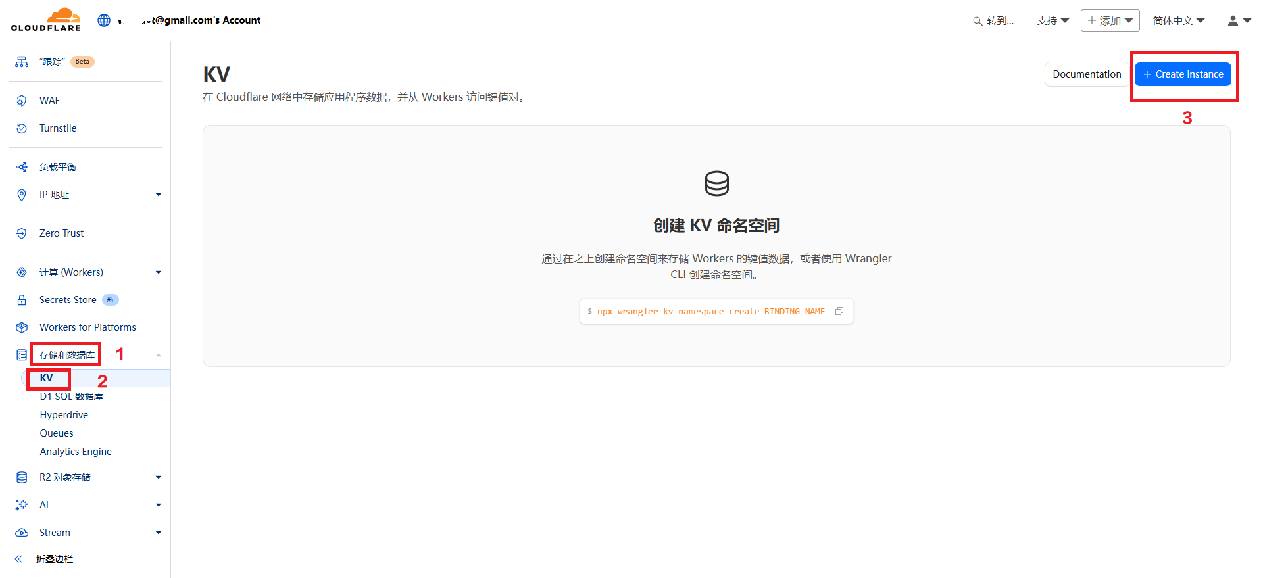
Task: Click the WAF shield icon in sidebar
Action: coord(22,101)
